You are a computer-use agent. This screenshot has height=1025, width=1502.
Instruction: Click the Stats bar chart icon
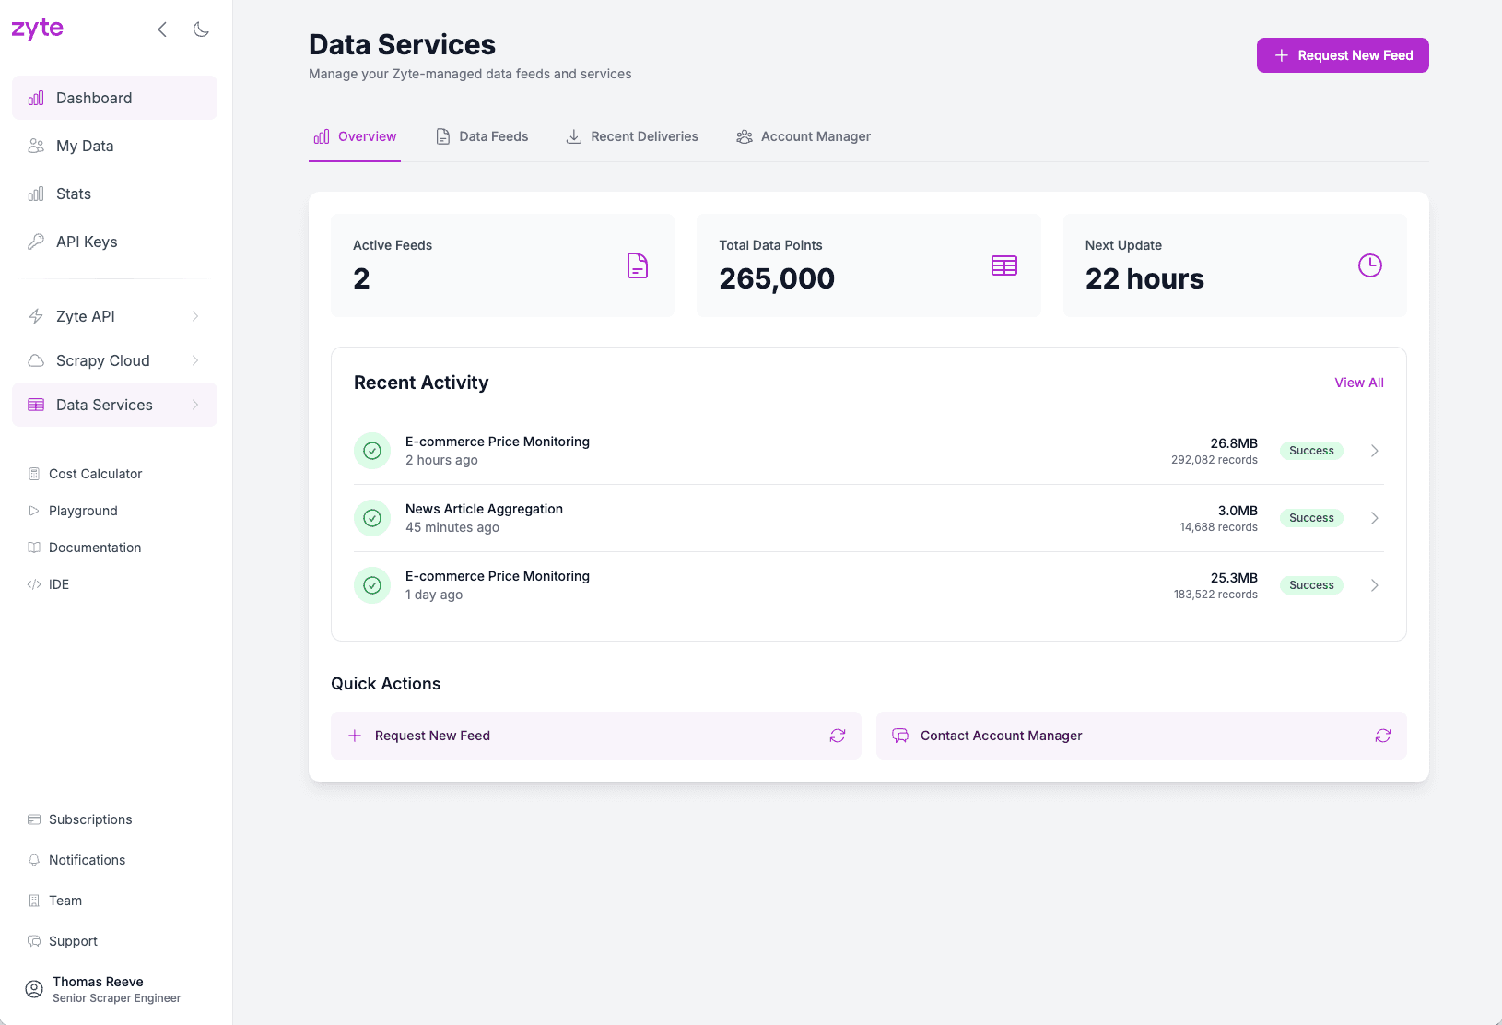click(36, 194)
